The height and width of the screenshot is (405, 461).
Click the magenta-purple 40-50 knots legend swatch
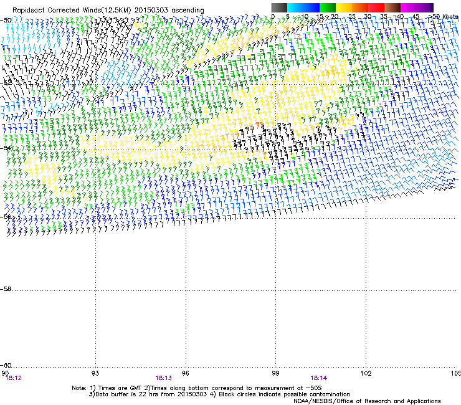click(x=417, y=7)
